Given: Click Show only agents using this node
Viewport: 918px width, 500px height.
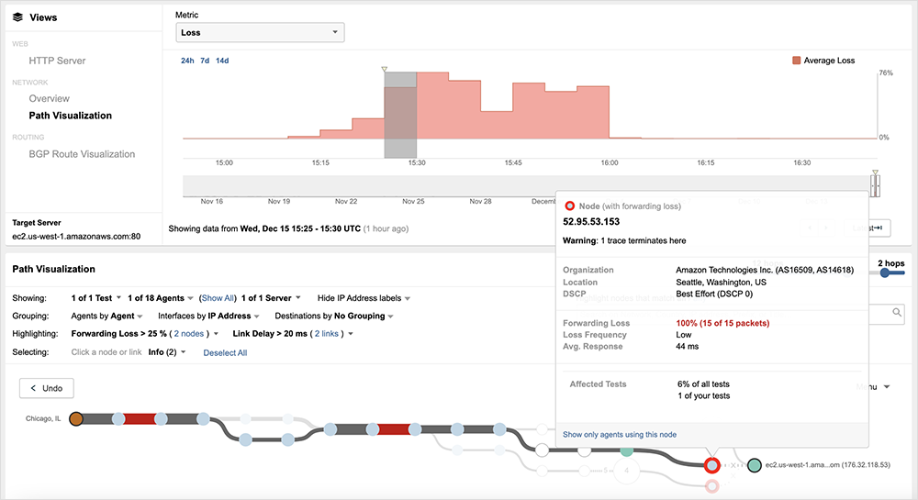Looking at the screenshot, I should click(619, 434).
